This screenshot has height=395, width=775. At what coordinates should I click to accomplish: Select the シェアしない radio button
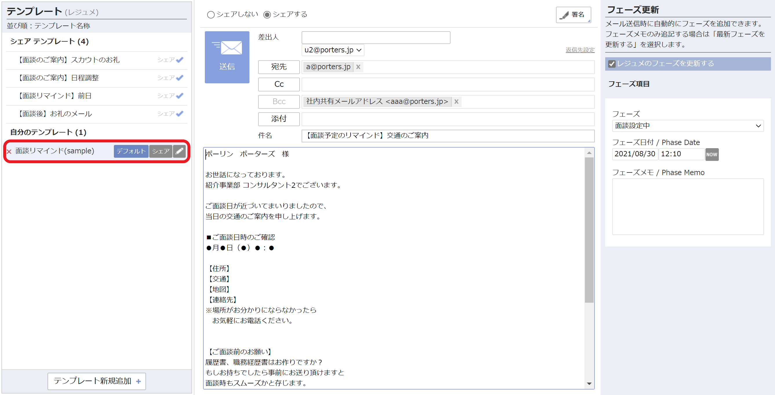pos(211,14)
